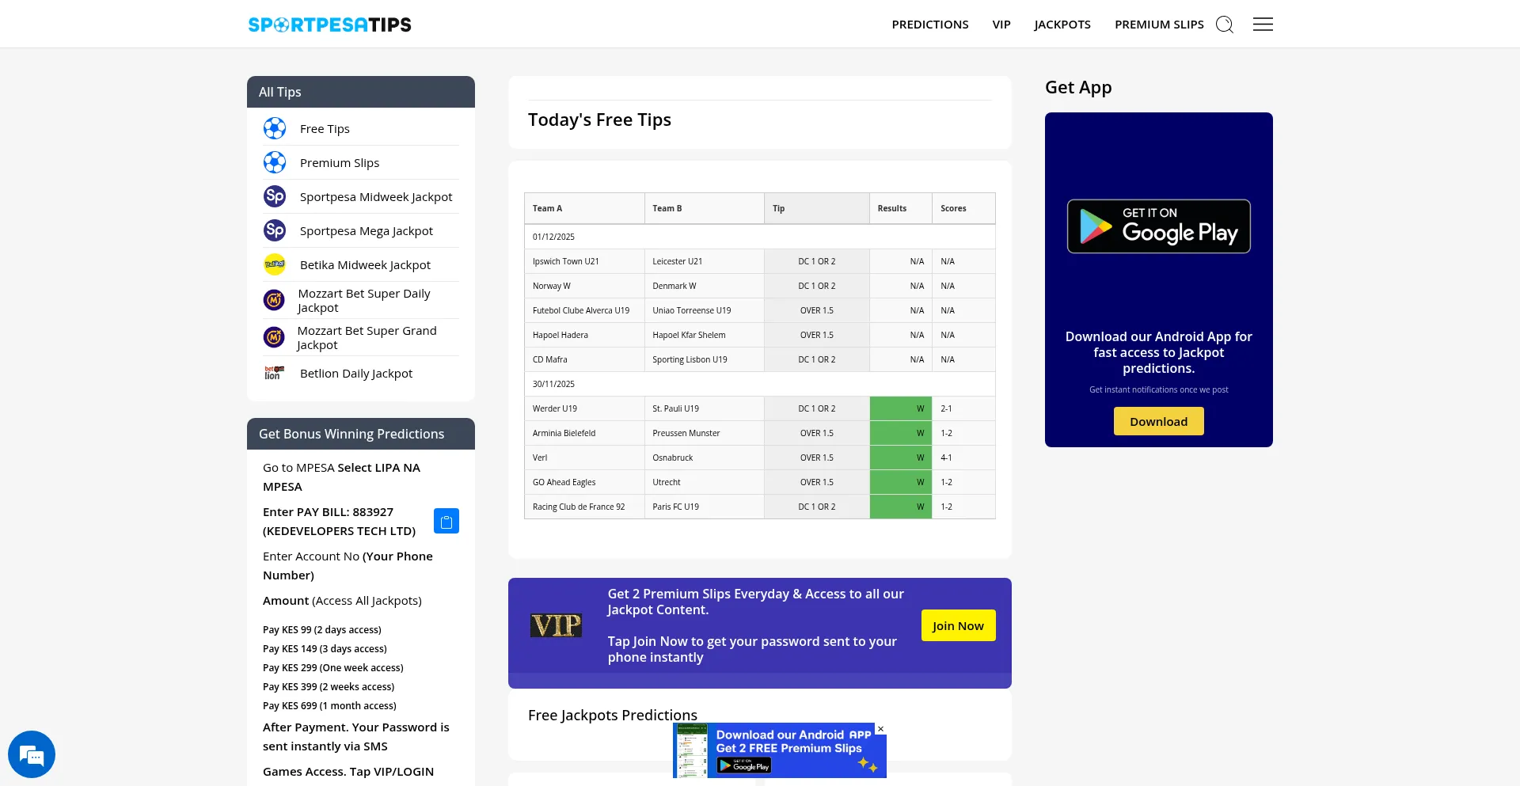Open the Predictions menu item
The height and width of the screenshot is (786, 1520).
point(929,25)
